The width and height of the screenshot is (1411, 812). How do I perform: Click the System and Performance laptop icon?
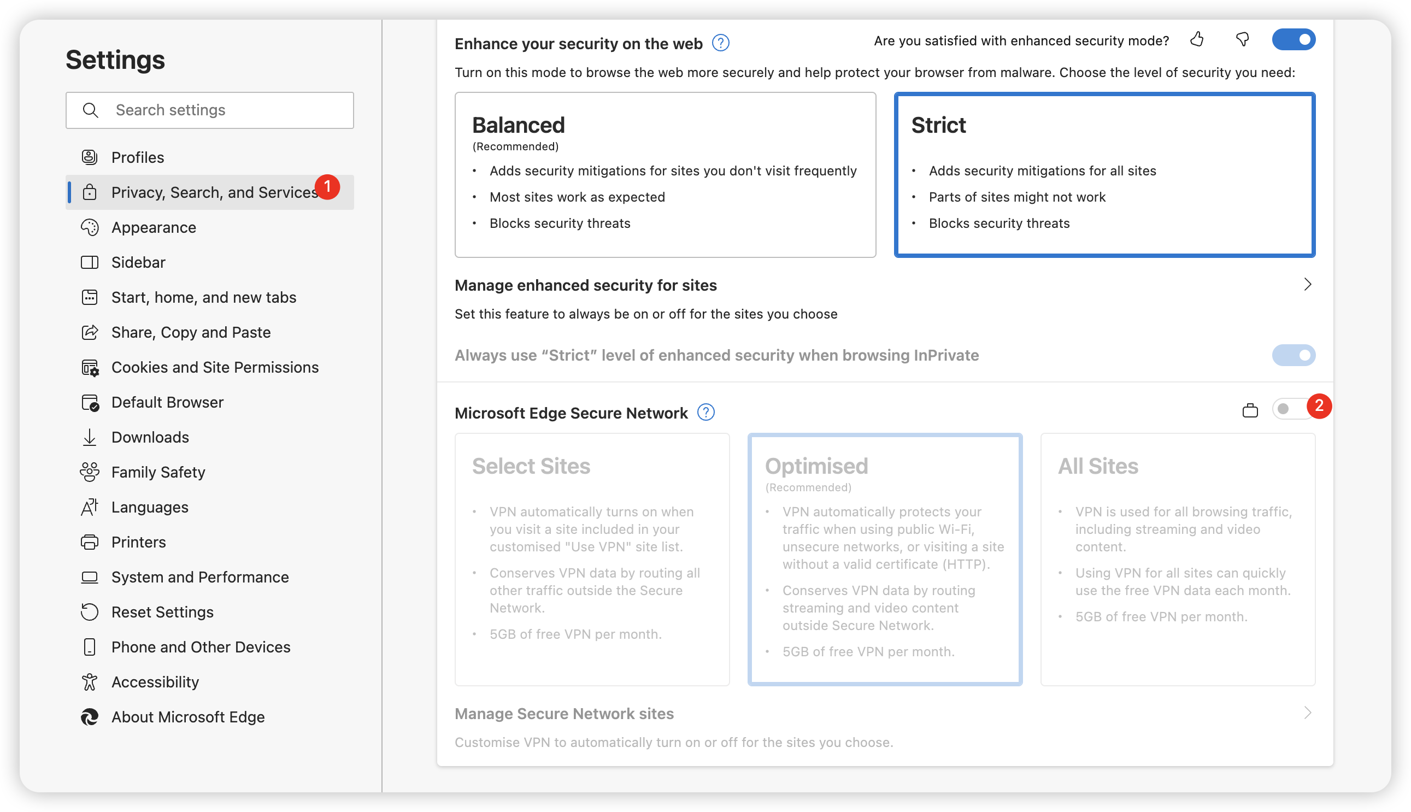point(89,577)
